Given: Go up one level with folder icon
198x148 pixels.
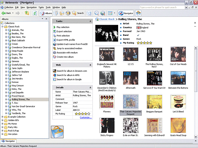Looking at the screenshot, I should click(27, 13).
